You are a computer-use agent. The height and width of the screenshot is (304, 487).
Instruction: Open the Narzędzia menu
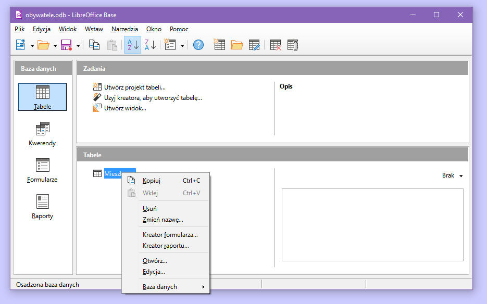point(124,29)
